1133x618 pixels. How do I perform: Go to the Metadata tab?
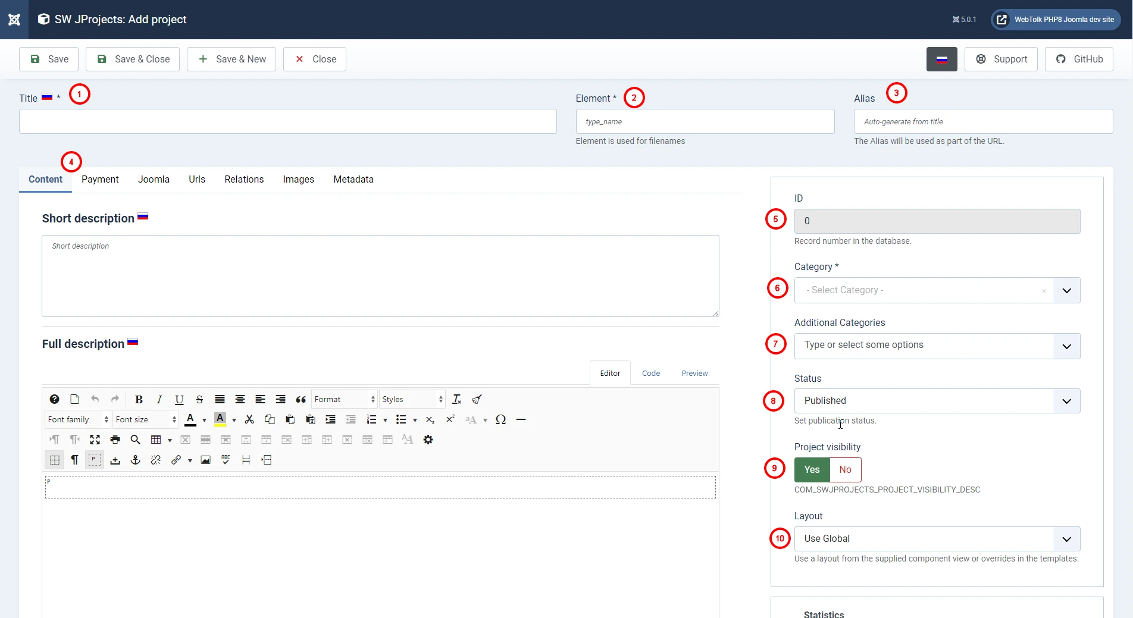point(353,179)
